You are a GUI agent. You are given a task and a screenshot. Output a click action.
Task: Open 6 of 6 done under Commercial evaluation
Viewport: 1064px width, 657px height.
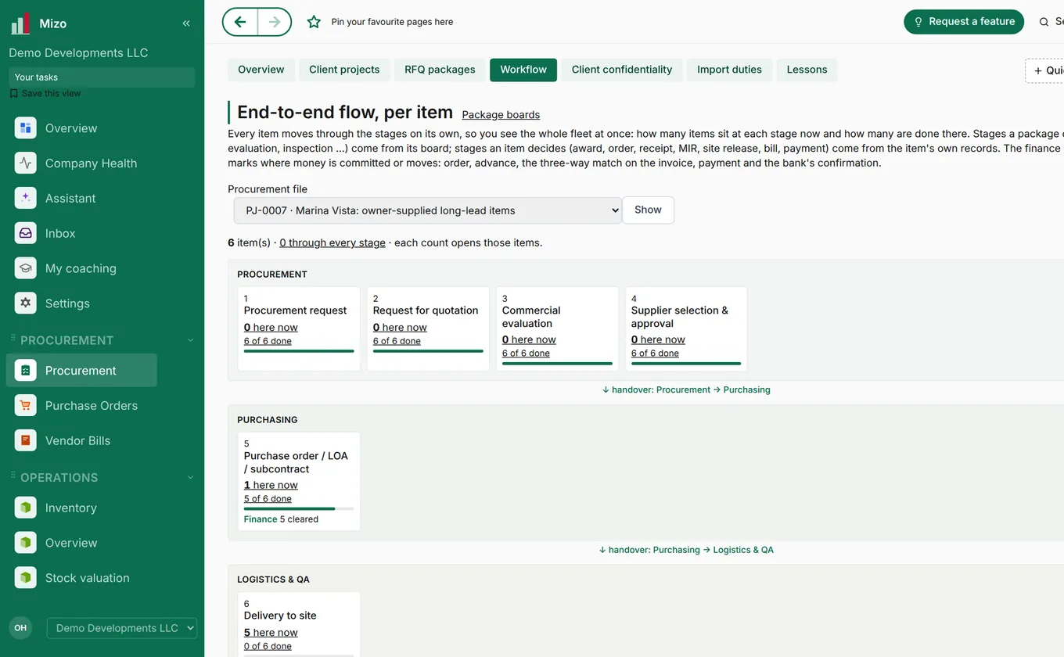(x=526, y=354)
